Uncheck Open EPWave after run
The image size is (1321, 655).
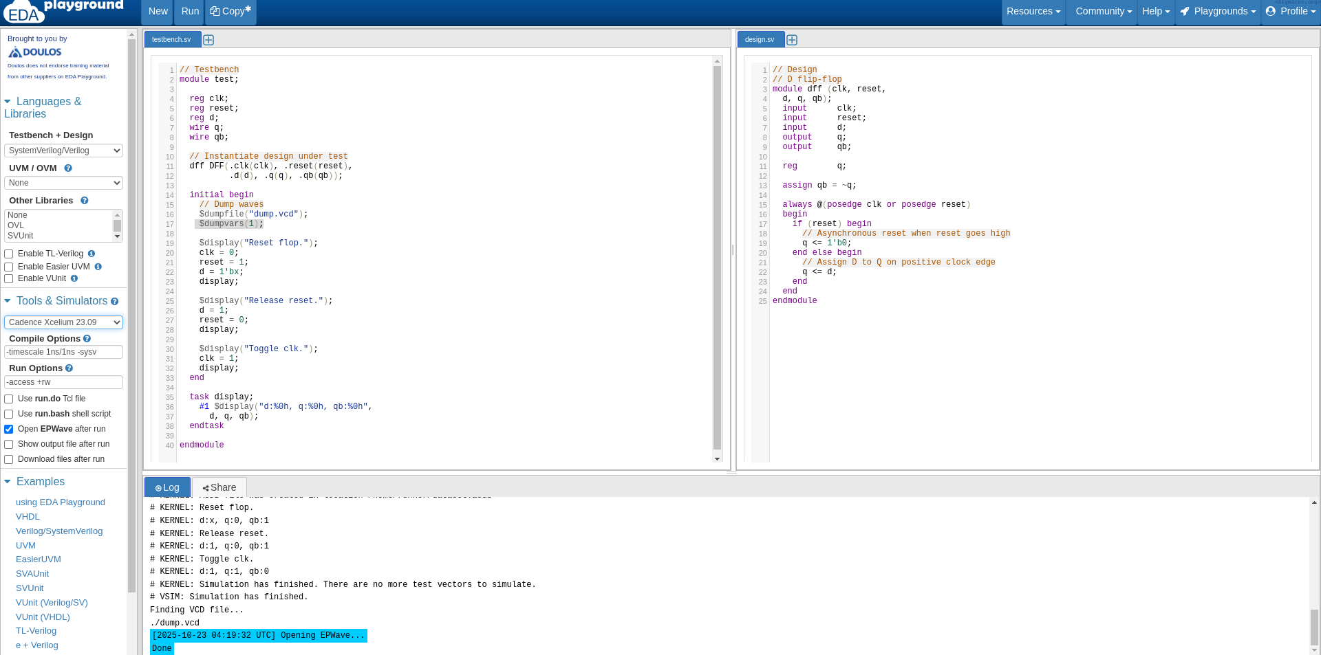(x=9, y=430)
